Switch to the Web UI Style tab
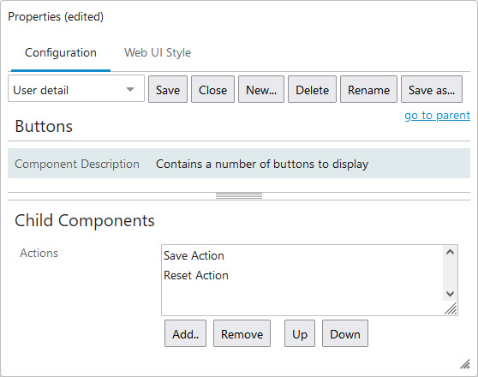This screenshot has height=377, width=478. tap(158, 52)
